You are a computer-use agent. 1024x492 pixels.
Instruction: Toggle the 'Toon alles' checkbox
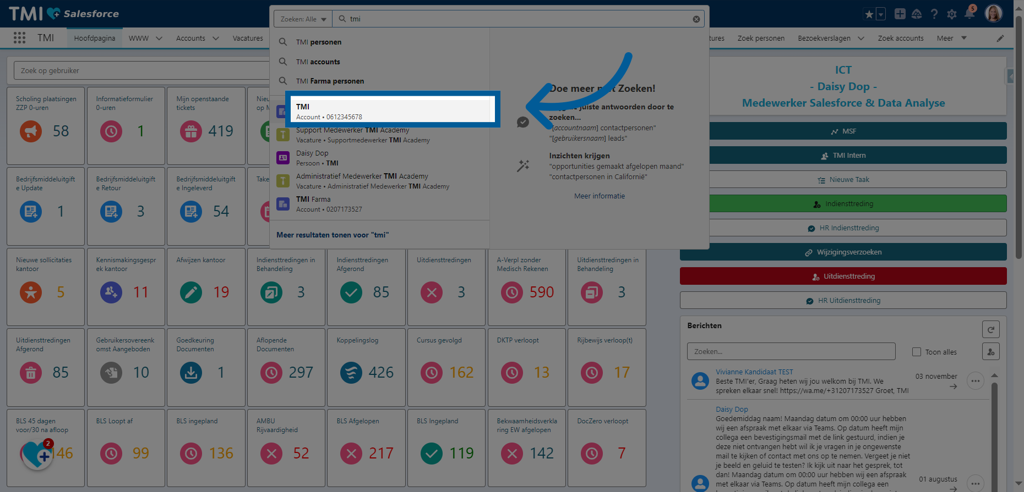coord(917,352)
